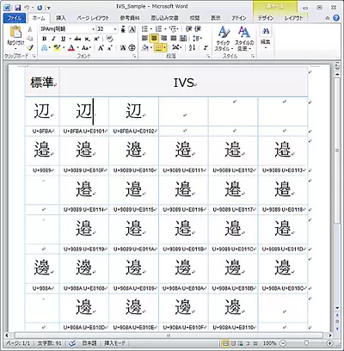This screenshot has height=351, width=344.
Task: Open the Word Help question mark icon
Action: click(336, 18)
